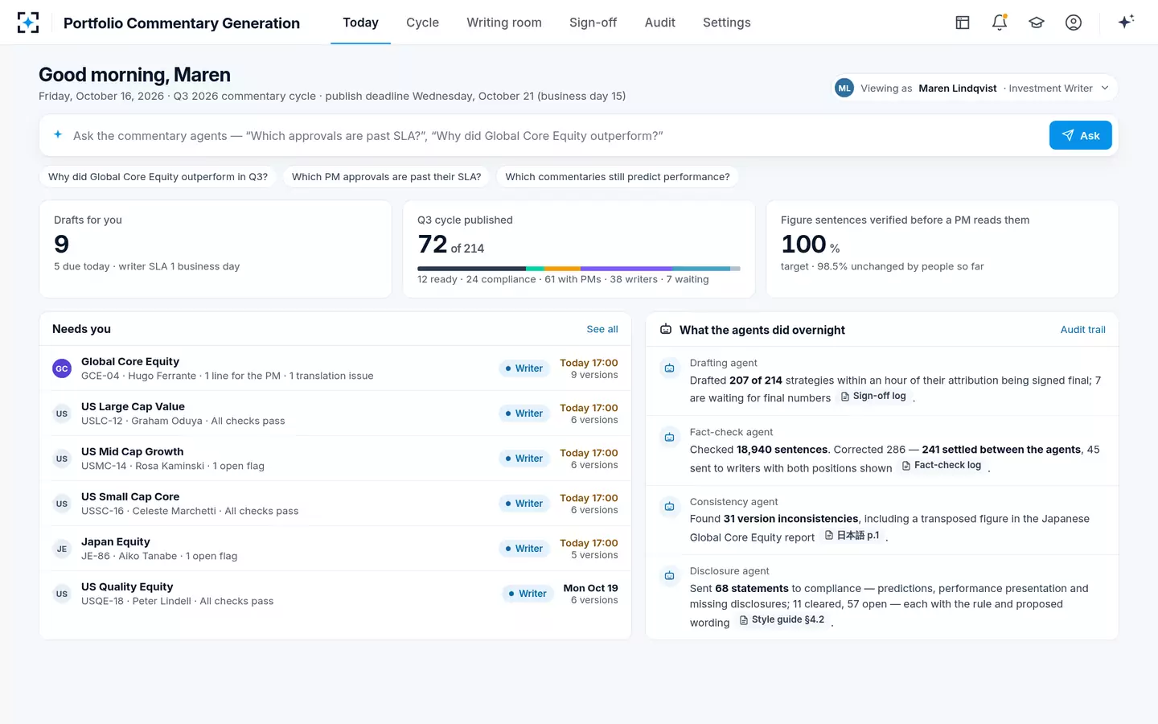Open See all in Needs you
1158x724 pixels.
point(602,329)
